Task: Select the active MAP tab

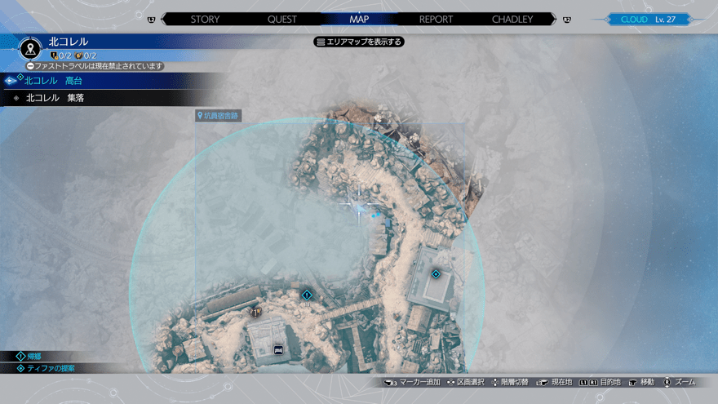Action: [359, 19]
